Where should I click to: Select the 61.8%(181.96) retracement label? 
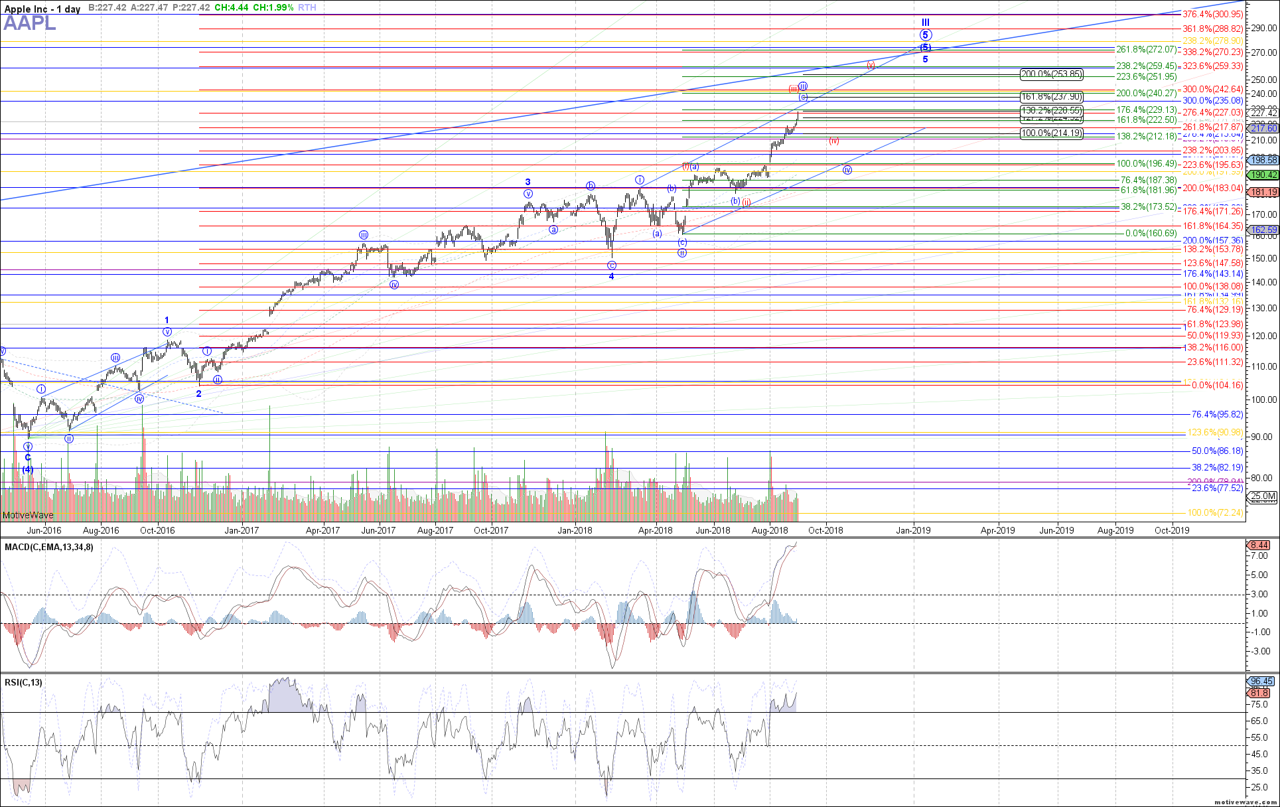pos(1149,190)
